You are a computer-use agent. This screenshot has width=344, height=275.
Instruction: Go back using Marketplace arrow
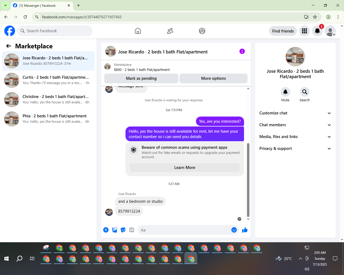(x=9, y=46)
